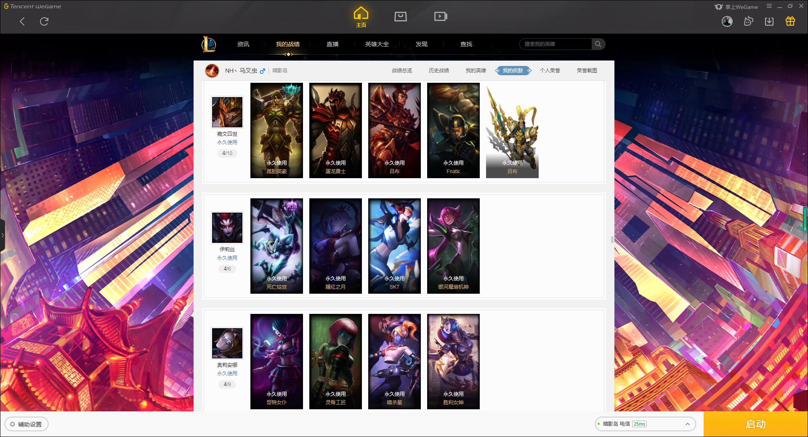Open 辅助设置 settings button
808x437 pixels.
tap(26, 424)
